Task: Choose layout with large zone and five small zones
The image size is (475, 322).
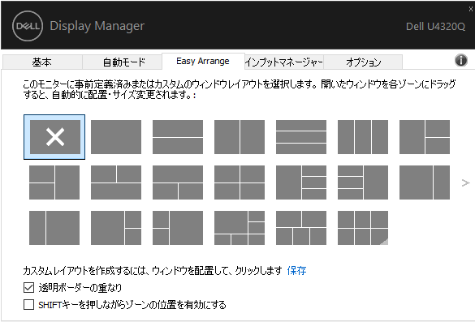Action: coord(240,228)
